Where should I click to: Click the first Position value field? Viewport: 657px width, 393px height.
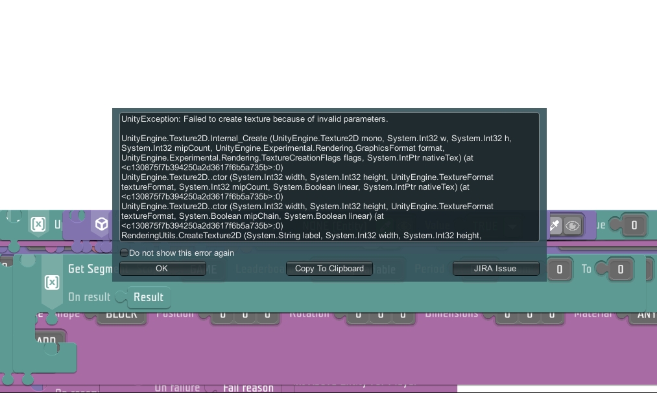tap(222, 315)
